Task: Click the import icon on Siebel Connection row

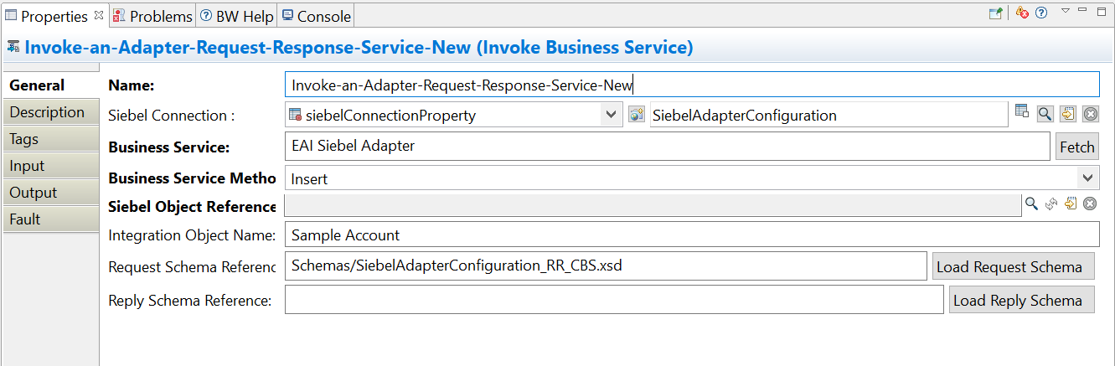Action: (x=1067, y=114)
